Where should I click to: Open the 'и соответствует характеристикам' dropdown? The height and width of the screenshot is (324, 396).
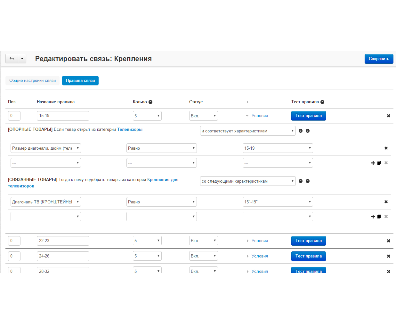click(247, 131)
